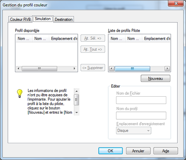Click up arrow of the info text scrollbar

(x=77, y=91)
